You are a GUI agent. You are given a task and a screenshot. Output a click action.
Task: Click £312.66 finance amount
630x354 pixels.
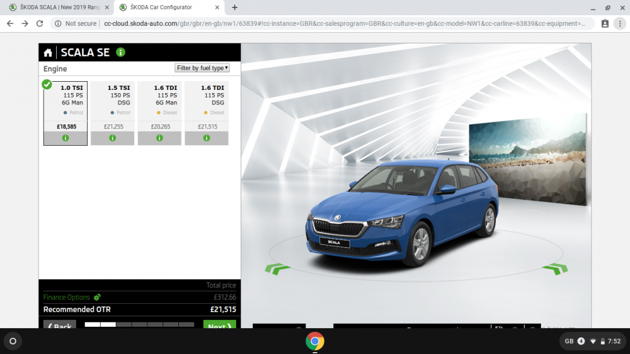[225, 297]
